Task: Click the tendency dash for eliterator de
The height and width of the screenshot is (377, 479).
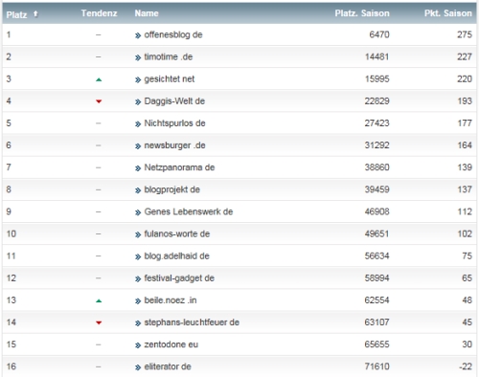Action: click(x=99, y=366)
